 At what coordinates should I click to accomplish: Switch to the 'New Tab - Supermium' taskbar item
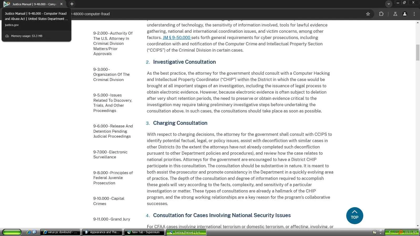(144, 232)
